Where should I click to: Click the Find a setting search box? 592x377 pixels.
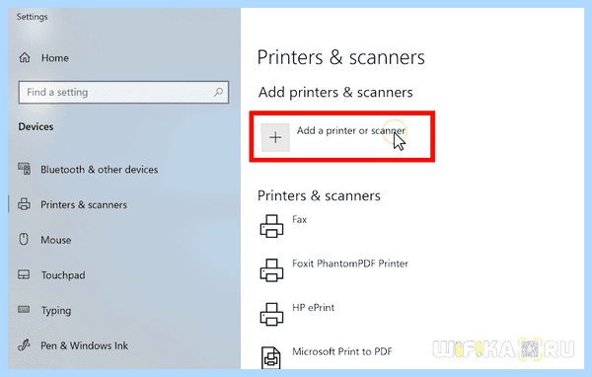coord(123,92)
